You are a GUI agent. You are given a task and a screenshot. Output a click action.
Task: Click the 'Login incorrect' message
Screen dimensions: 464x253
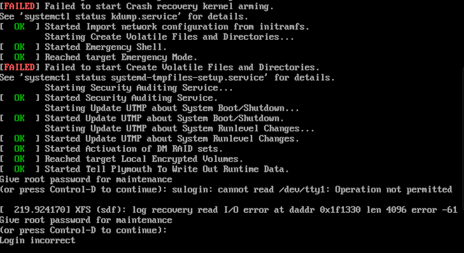38,240
